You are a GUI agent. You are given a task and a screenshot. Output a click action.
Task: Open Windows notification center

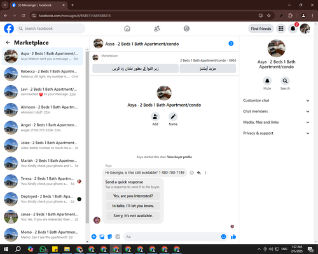pos(311,250)
